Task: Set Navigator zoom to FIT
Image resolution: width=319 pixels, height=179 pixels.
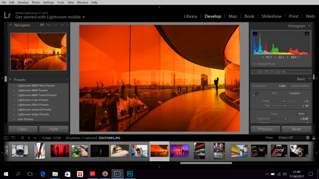Action: click(x=42, y=25)
